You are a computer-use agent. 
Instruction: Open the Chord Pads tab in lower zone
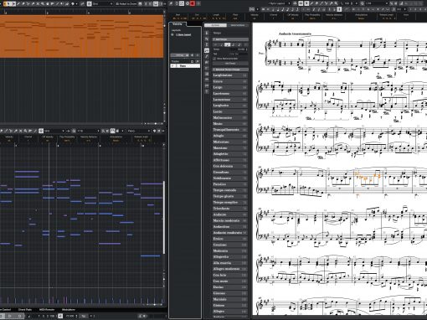(x=25, y=309)
